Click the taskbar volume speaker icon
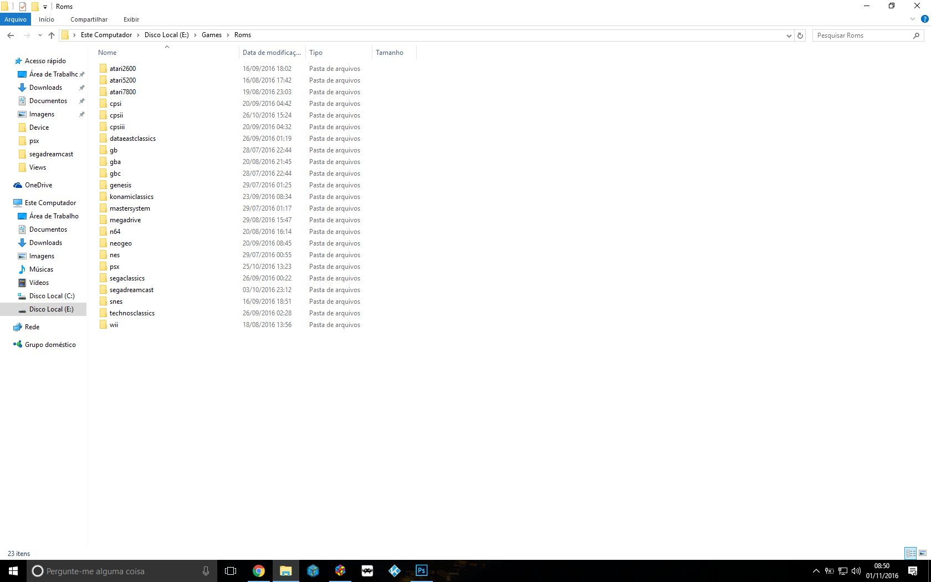Image resolution: width=931 pixels, height=582 pixels. click(x=856, y=571)
